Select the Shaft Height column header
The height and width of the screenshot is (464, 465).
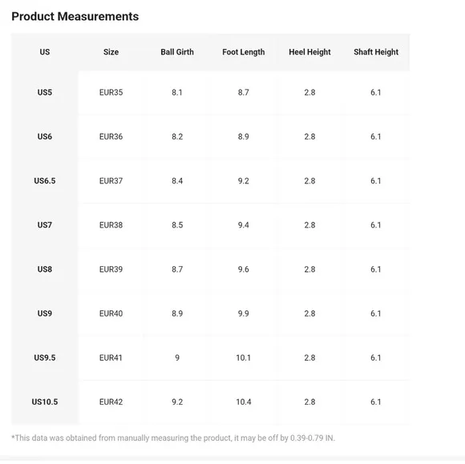(376, 52)
